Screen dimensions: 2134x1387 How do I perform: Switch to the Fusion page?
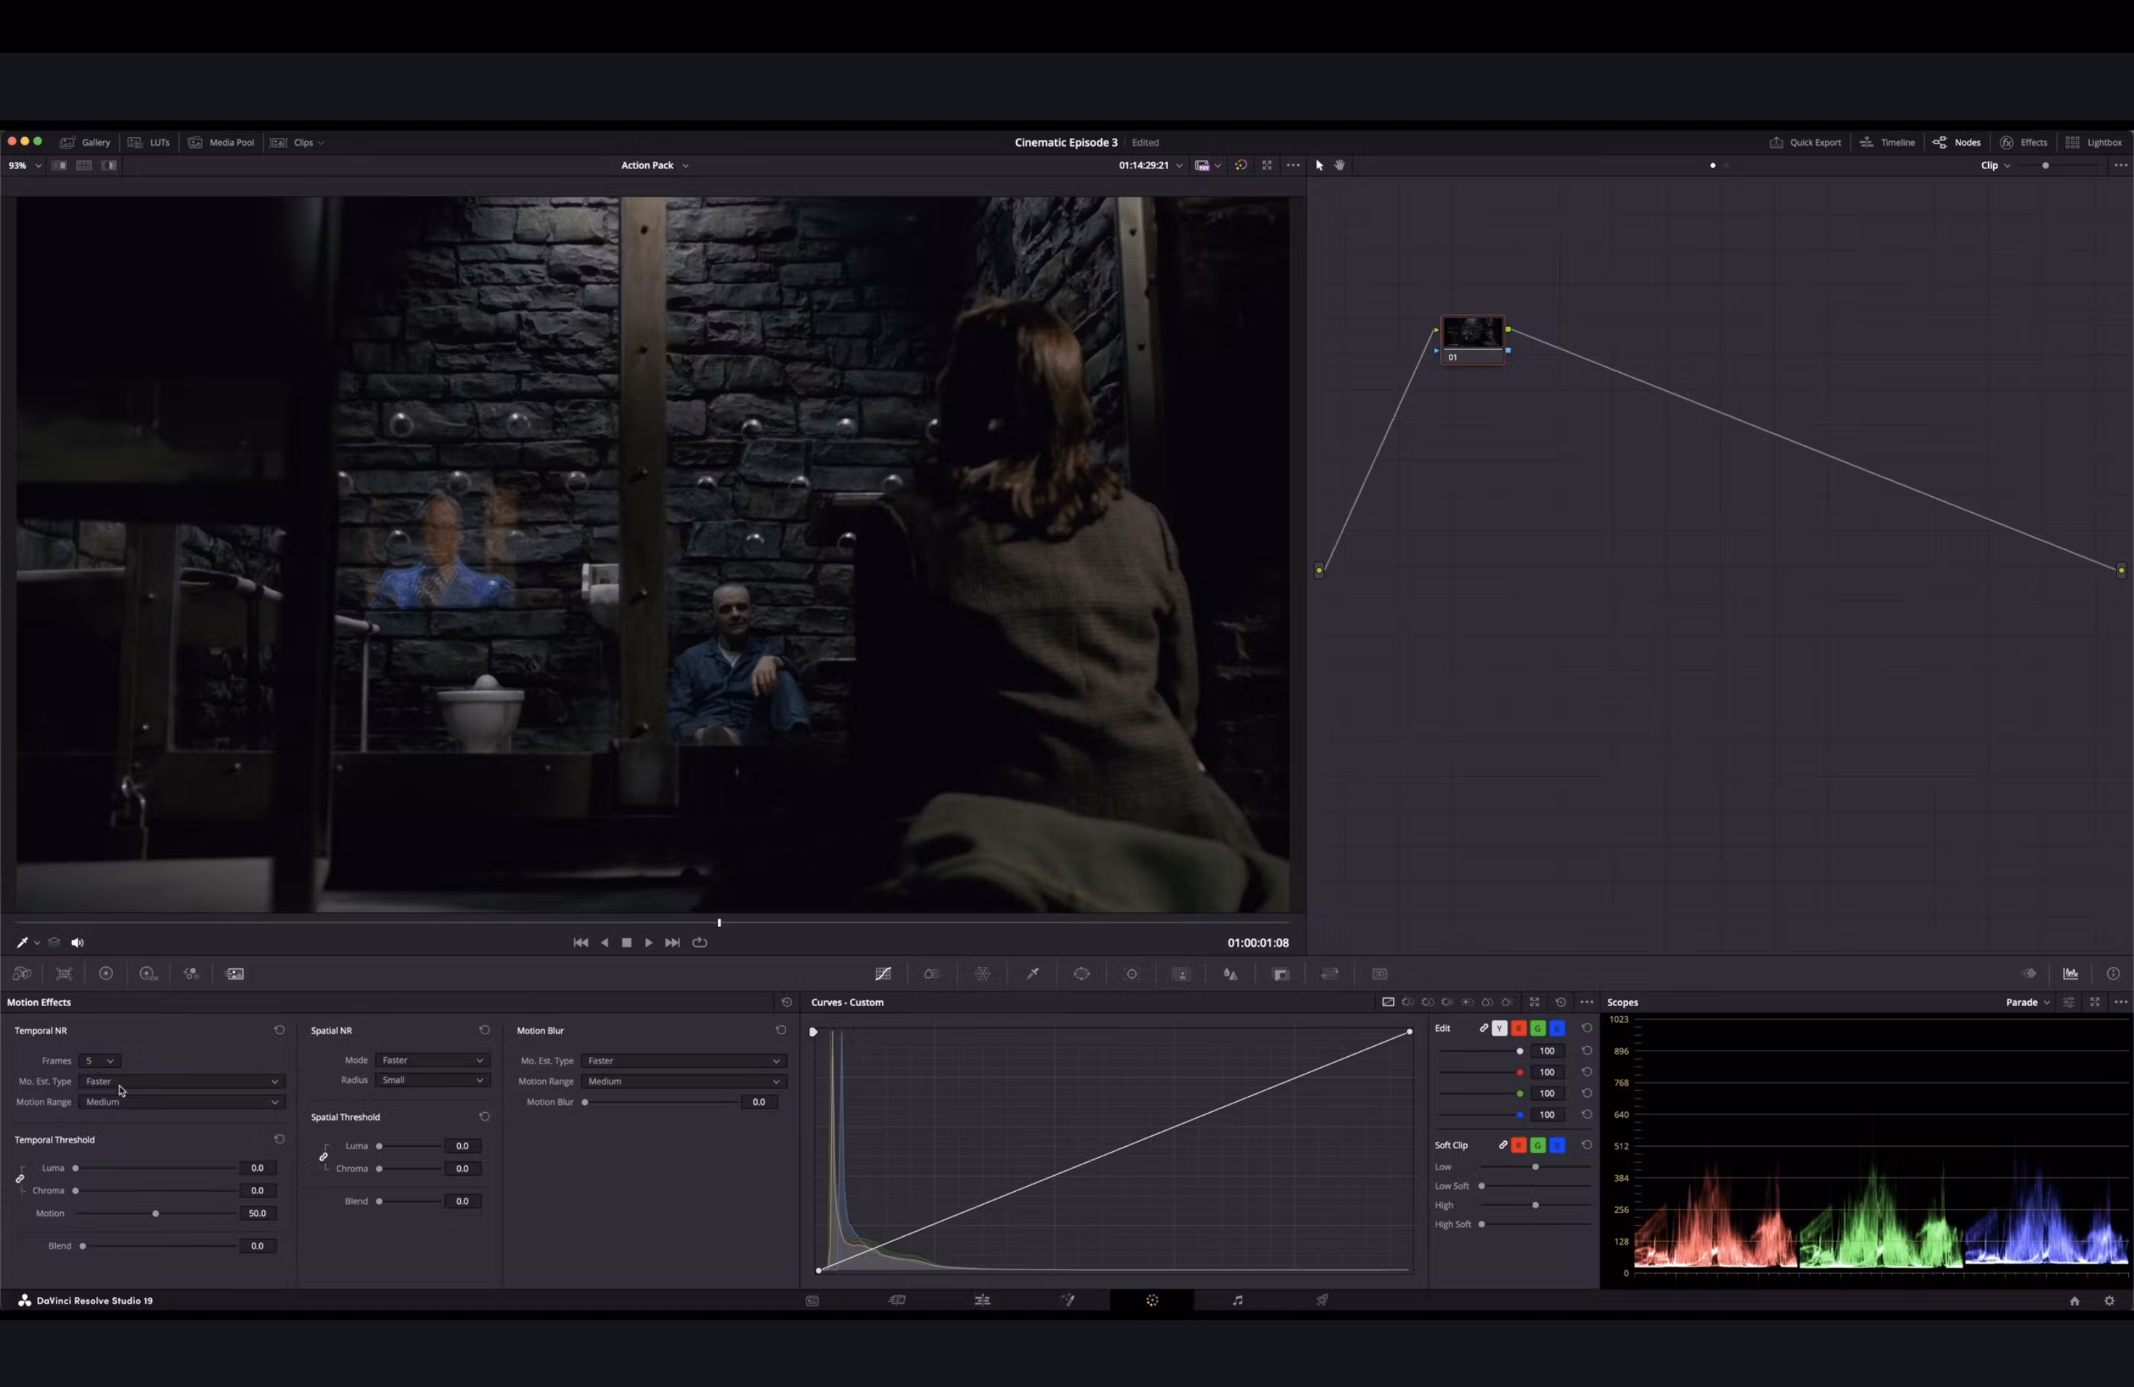(1068, 1301)
